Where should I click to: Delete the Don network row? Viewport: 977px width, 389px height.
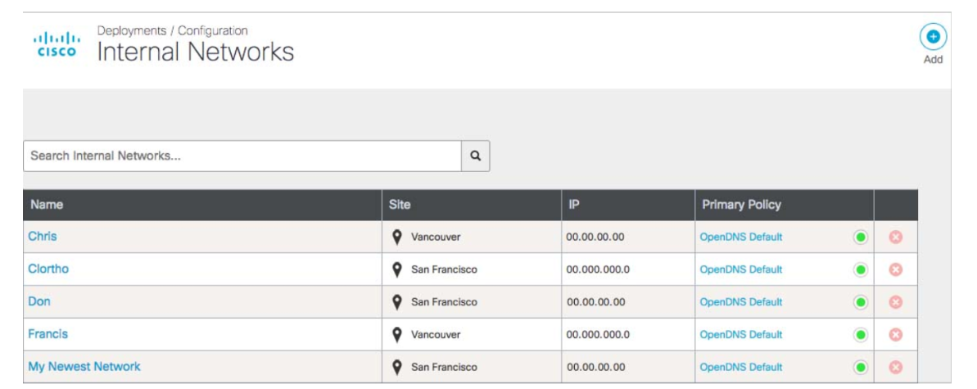(895, 302)
